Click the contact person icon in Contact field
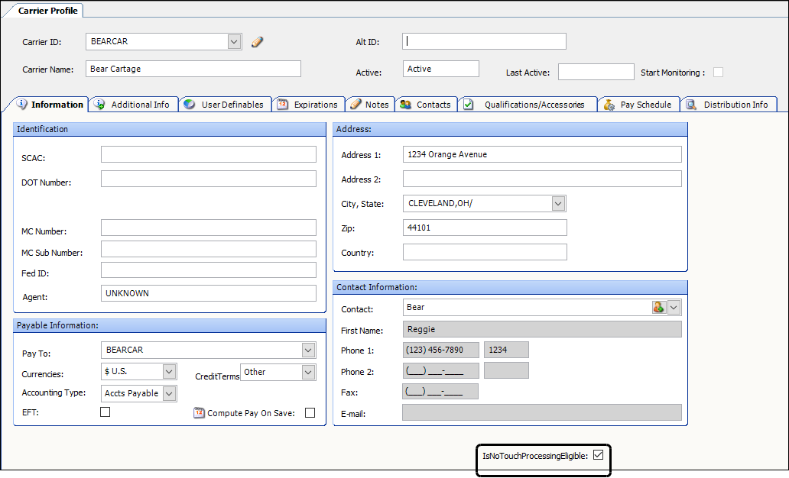Image resolution: width=789 pixels, height=478 pixels. click(x=658, y=307)
